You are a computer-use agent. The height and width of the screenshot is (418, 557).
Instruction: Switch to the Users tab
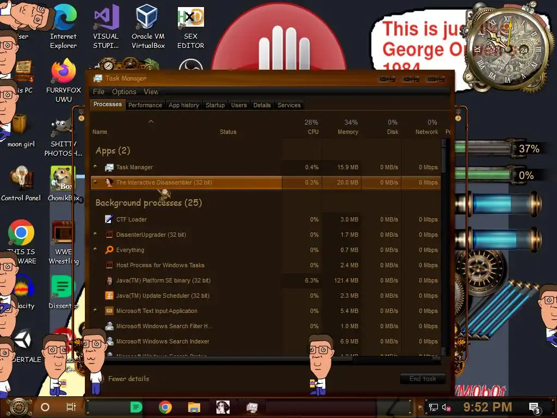[239, 105]
